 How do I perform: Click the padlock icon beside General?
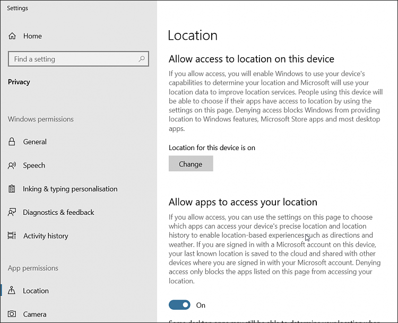[12, 142]
